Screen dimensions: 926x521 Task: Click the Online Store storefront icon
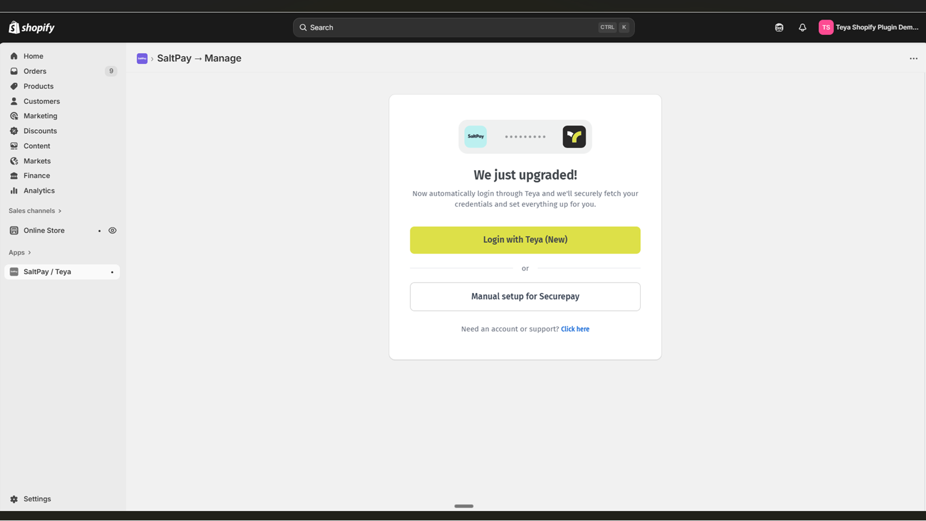14,230
